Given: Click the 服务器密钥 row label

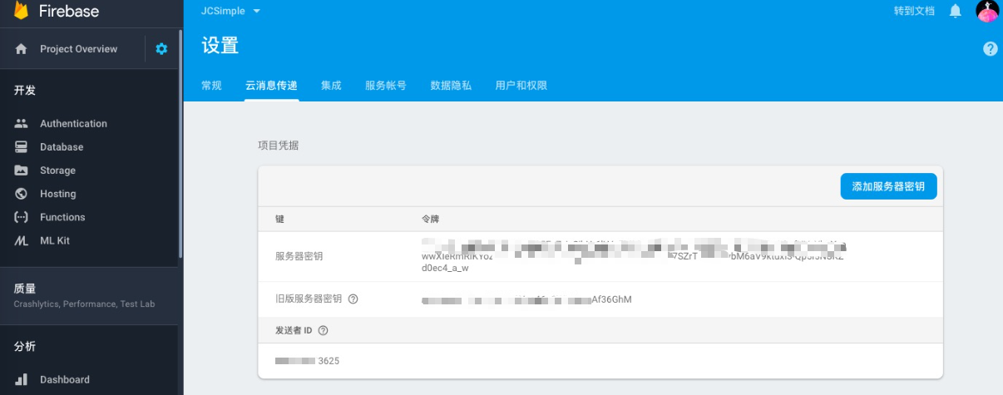Looking at the screenshot, I should pos(299,256).
